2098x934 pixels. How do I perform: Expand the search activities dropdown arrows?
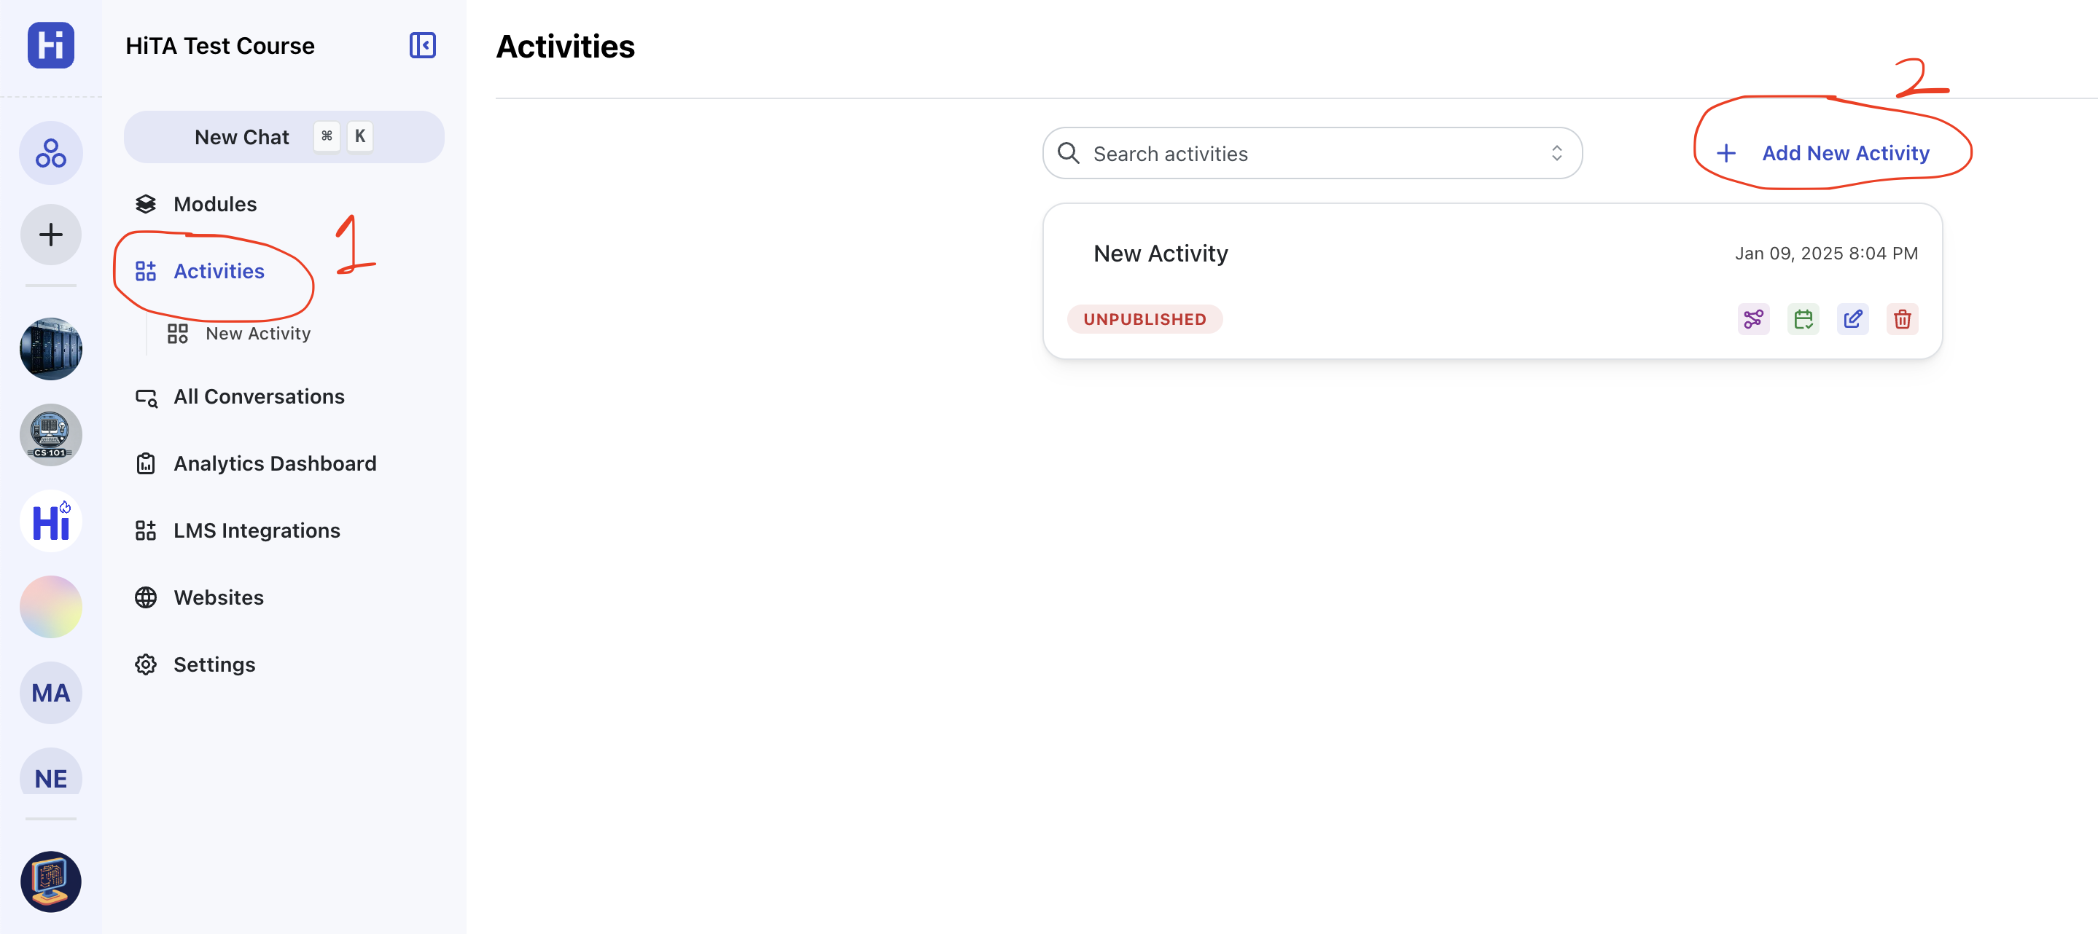click(x=1556, y=153)
